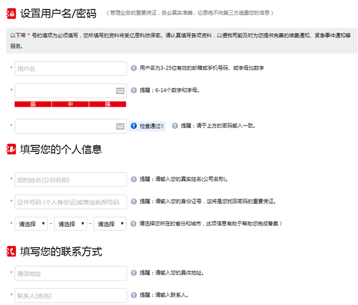Click the info icon beside 请输入联系人 hint
The width and height of the screenshot is (358, 305).
134,295
